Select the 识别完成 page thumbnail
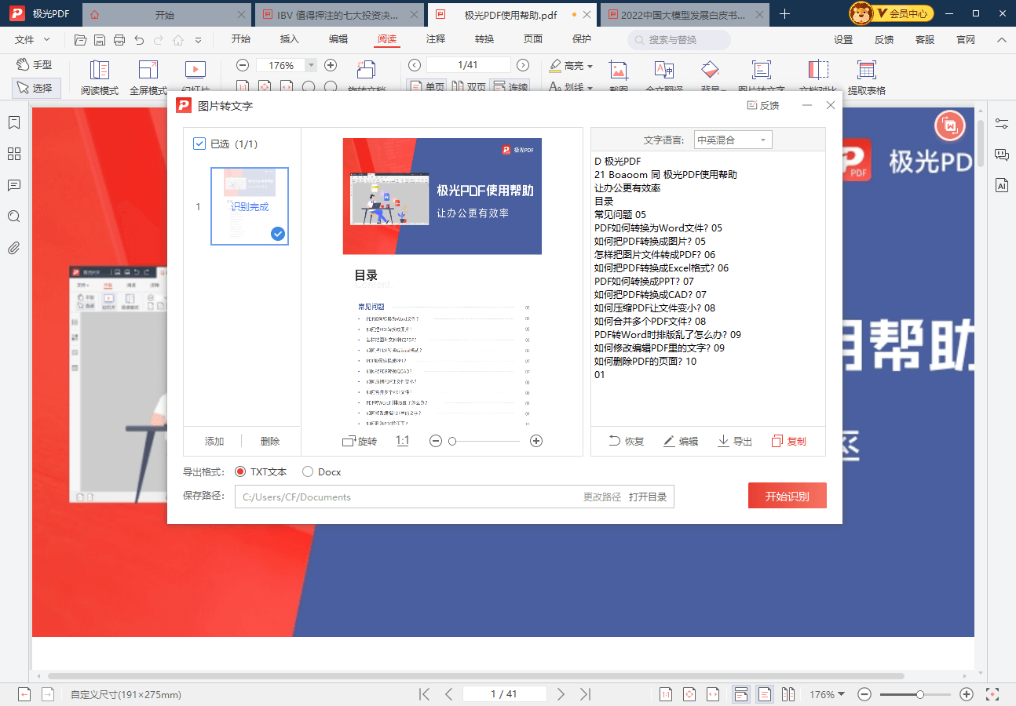The width and height of the screenshot is (1016, 706). pos(250,206)
